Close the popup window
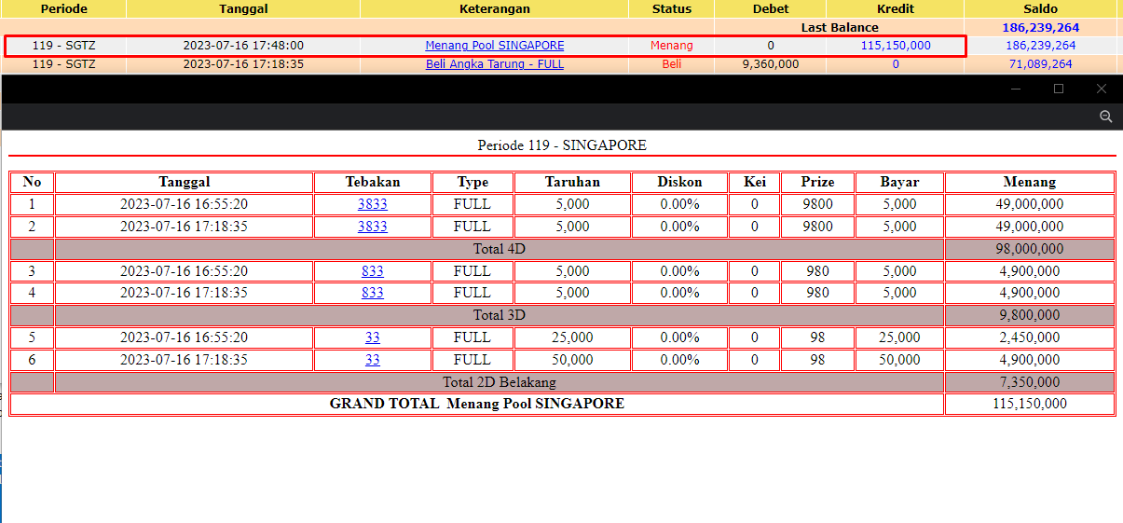The height and width of the screenshot is (523, 1123). point(1102,89)
